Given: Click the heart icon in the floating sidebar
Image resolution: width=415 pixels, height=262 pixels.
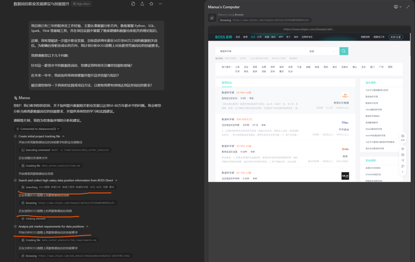Looking at the screenshot, I should pos(403,149).
